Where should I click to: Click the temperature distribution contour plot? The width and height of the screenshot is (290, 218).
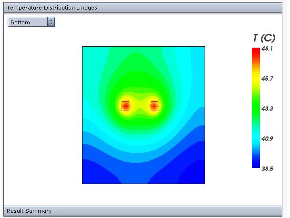[x=144, y=115]
